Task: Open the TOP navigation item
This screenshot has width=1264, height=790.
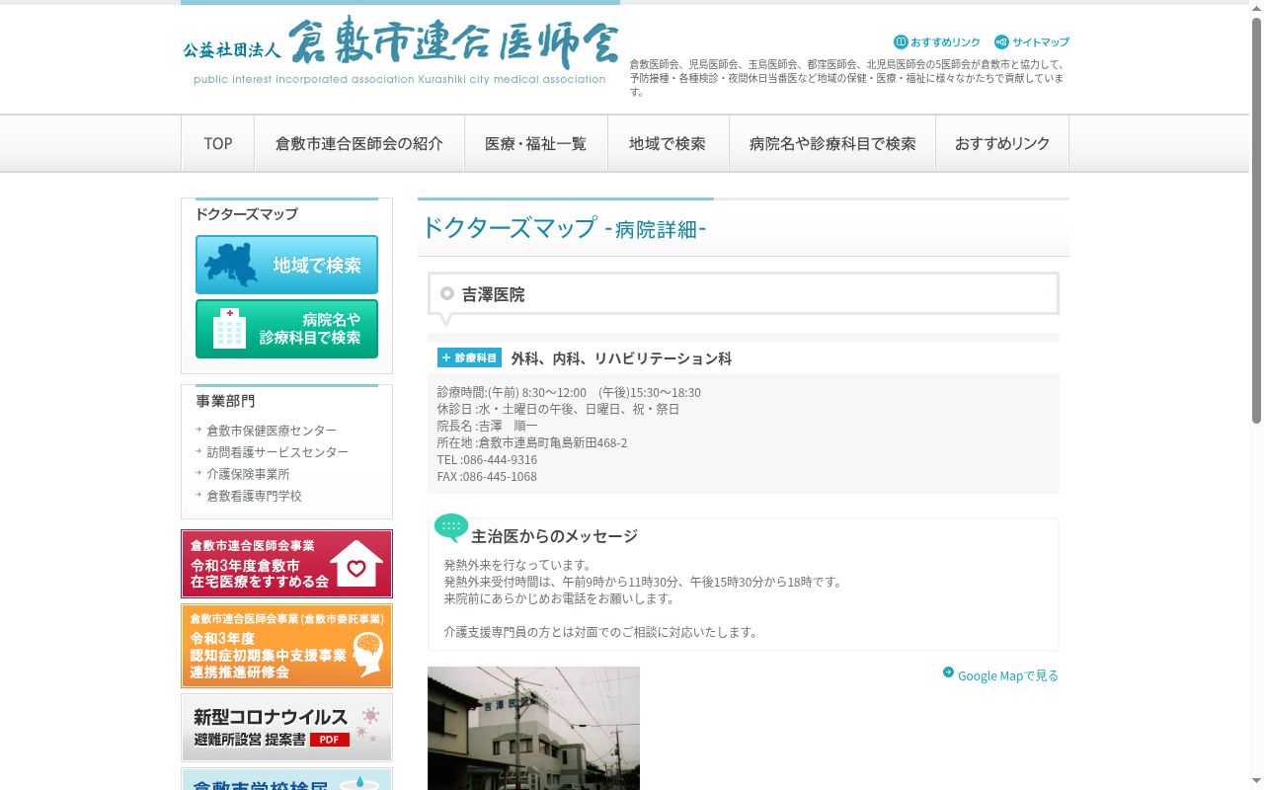Action: point(218,143)
